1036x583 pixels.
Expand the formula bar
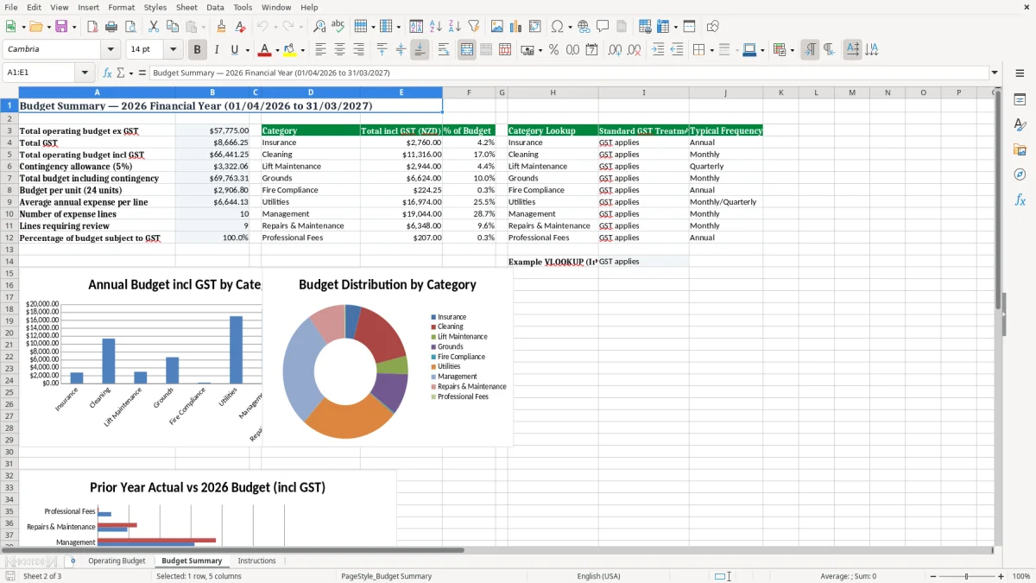click(x=995, y=73)
